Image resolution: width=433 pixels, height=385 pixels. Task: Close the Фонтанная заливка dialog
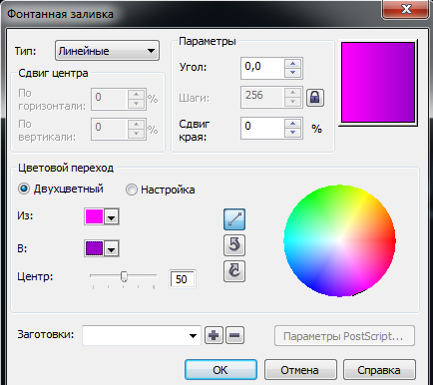[x=406, y=9]
